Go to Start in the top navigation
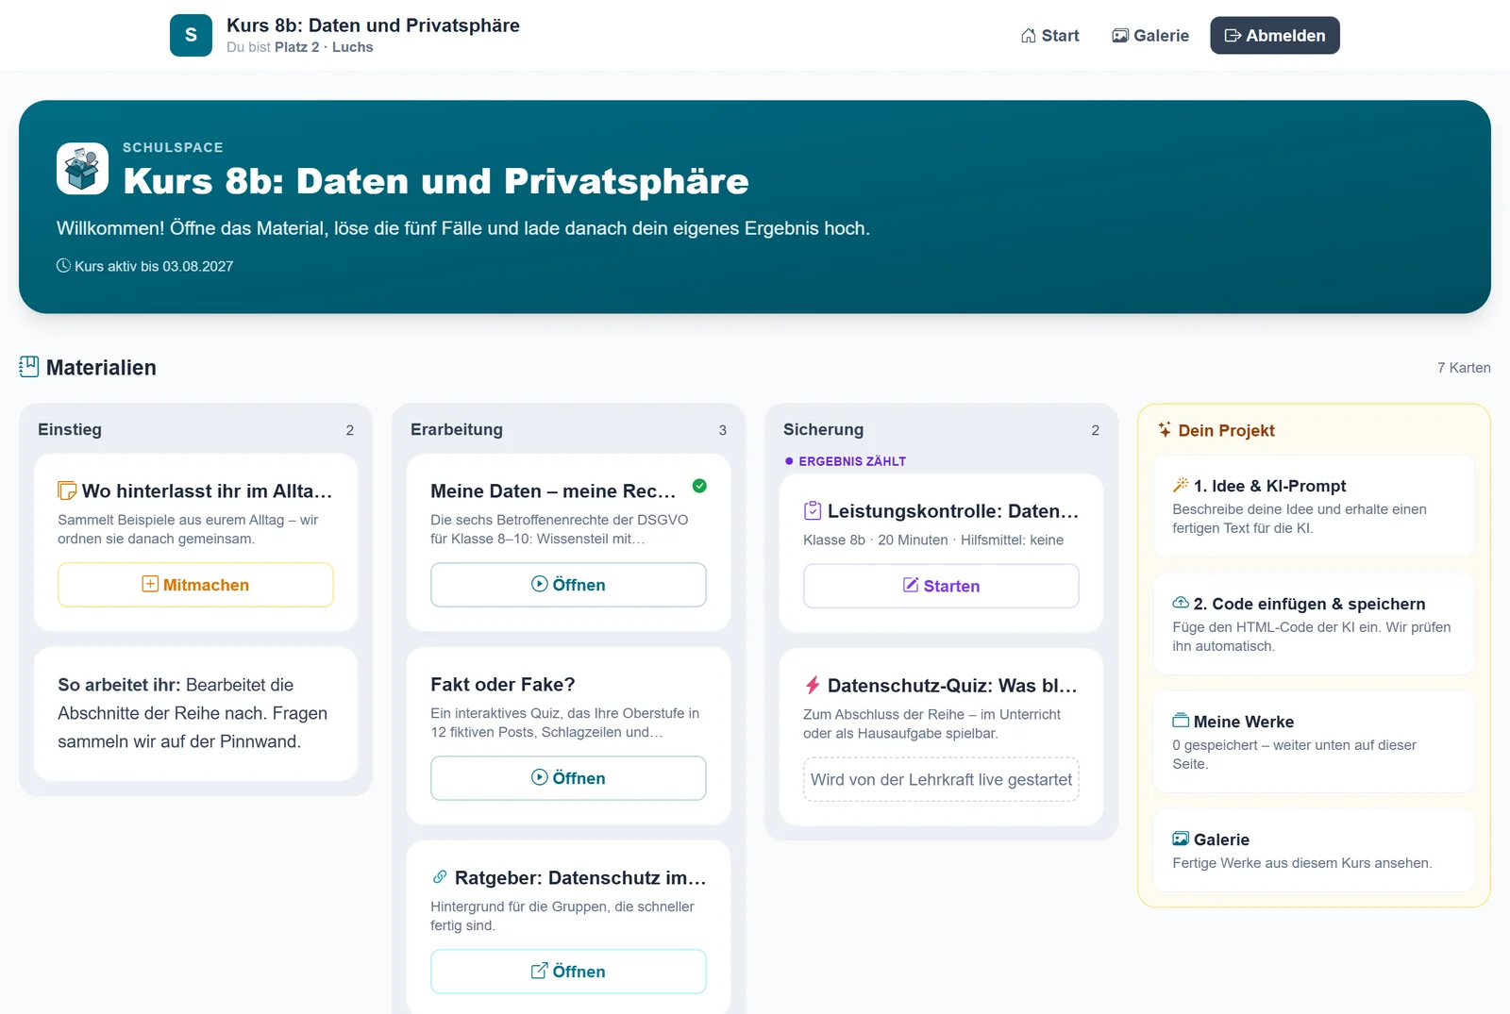Screen dimensions: 1510x1014 pos(1049,36)
